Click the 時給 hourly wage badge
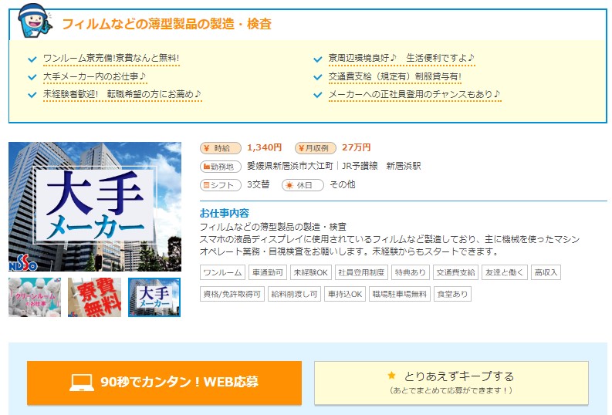The height and width of the screenshot is (415, 612). (221, 147)
